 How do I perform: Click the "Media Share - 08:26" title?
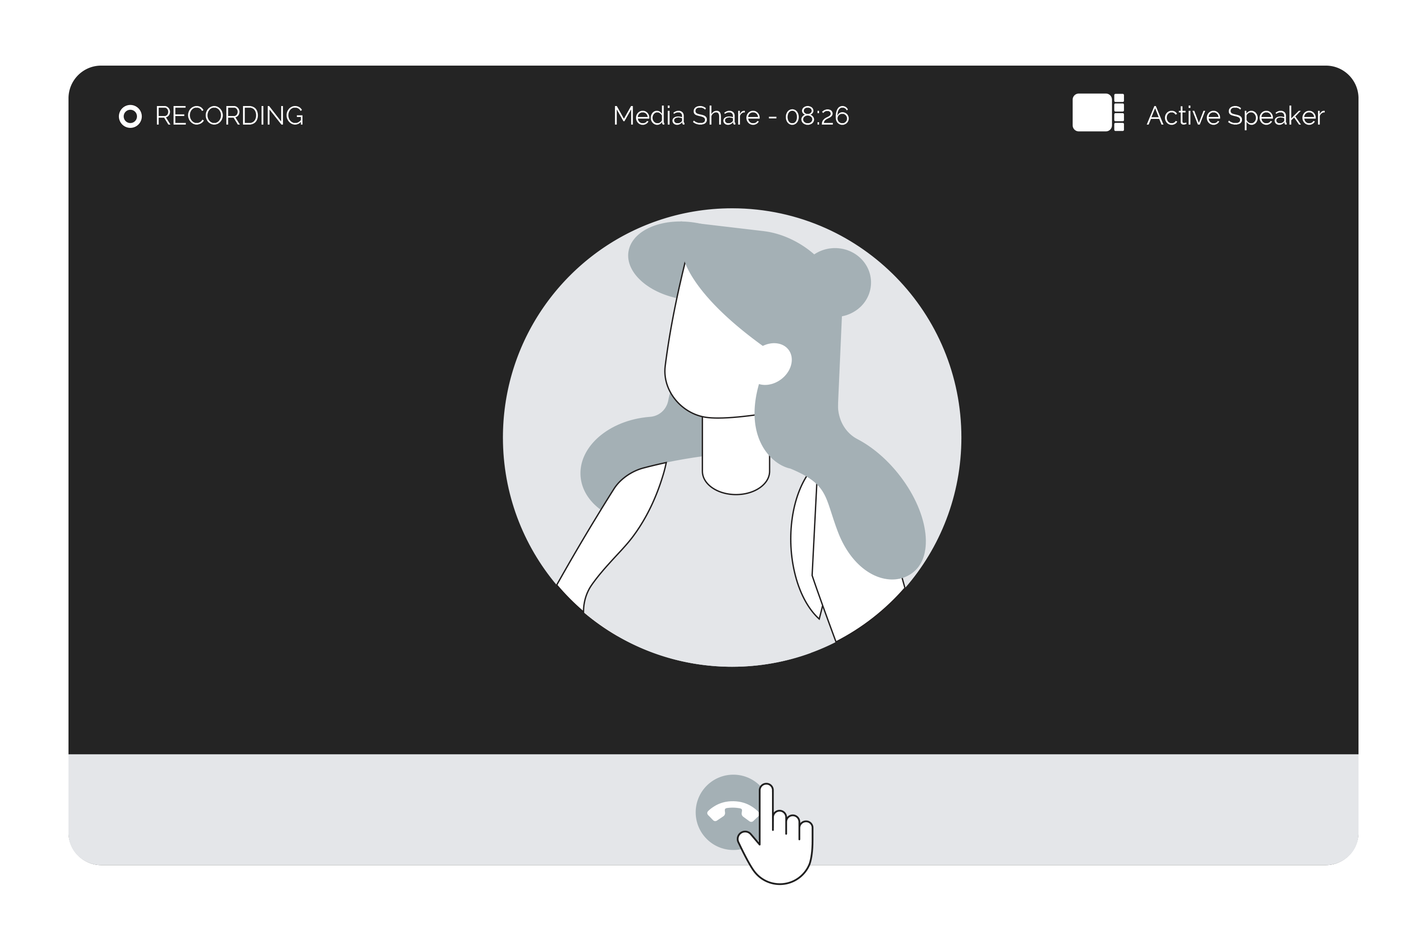(731, 116)
